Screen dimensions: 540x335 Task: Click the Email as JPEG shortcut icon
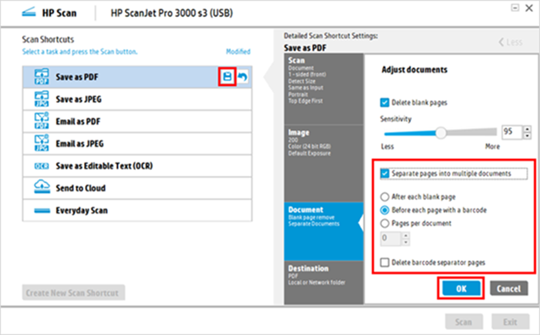[42, 143]
